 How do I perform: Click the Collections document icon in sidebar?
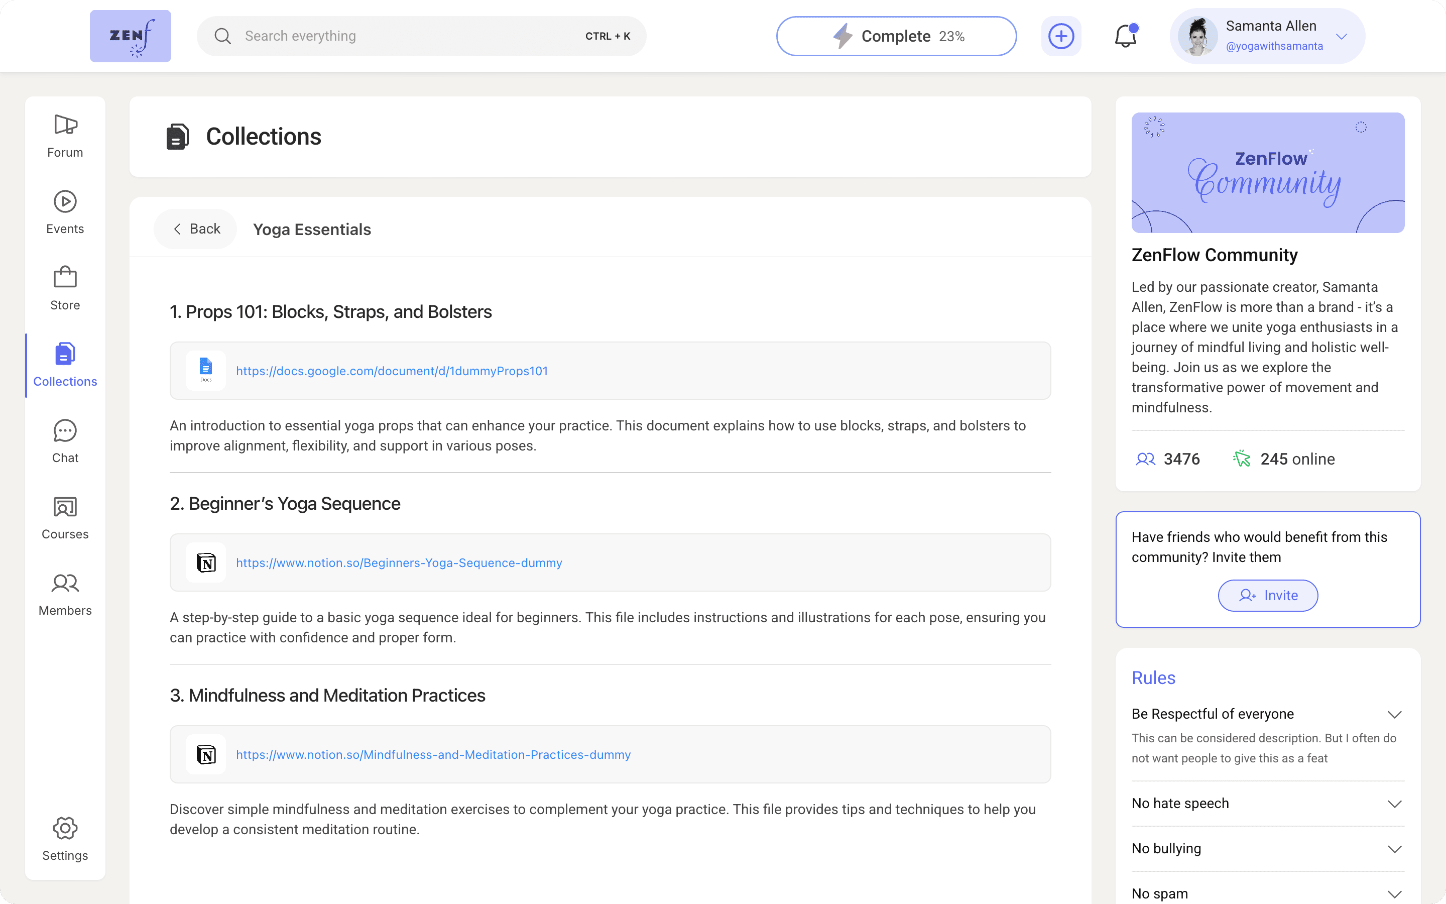click(x=65, y=354)
